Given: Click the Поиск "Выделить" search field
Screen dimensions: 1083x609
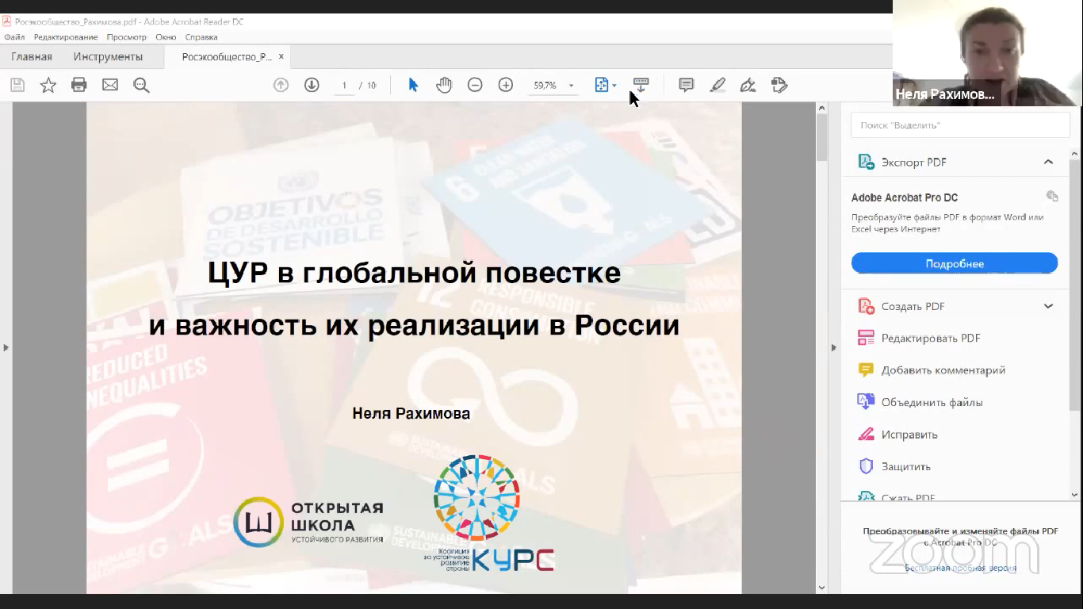Looking at the screenshot, I should pos(959,125).
